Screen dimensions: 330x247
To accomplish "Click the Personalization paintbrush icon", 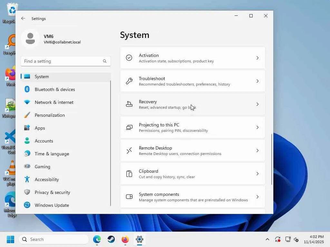I will [27, 115].
